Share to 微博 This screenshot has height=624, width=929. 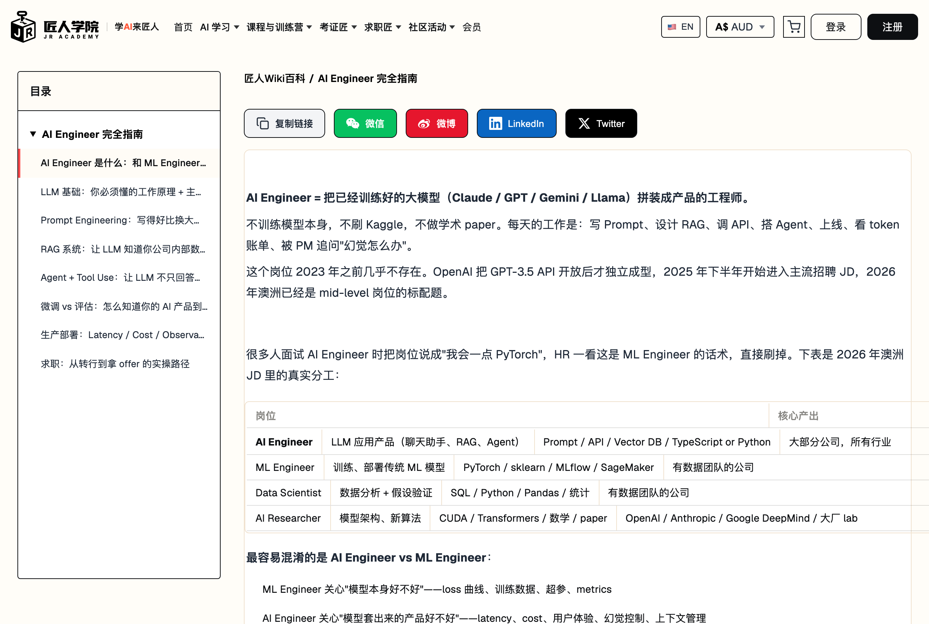[436, 123]
